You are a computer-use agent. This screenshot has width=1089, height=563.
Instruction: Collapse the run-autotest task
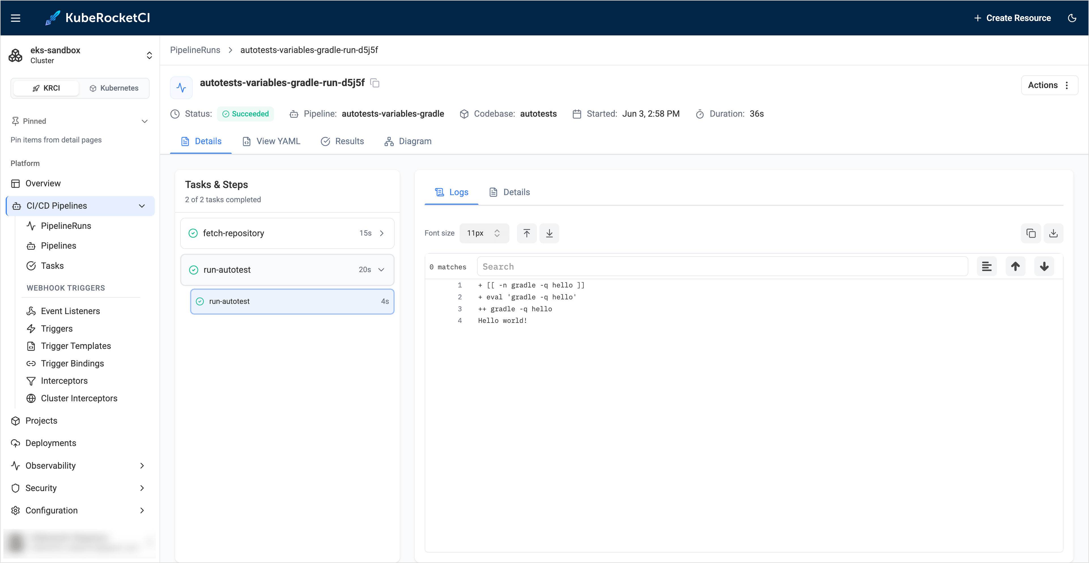[288, 270]
